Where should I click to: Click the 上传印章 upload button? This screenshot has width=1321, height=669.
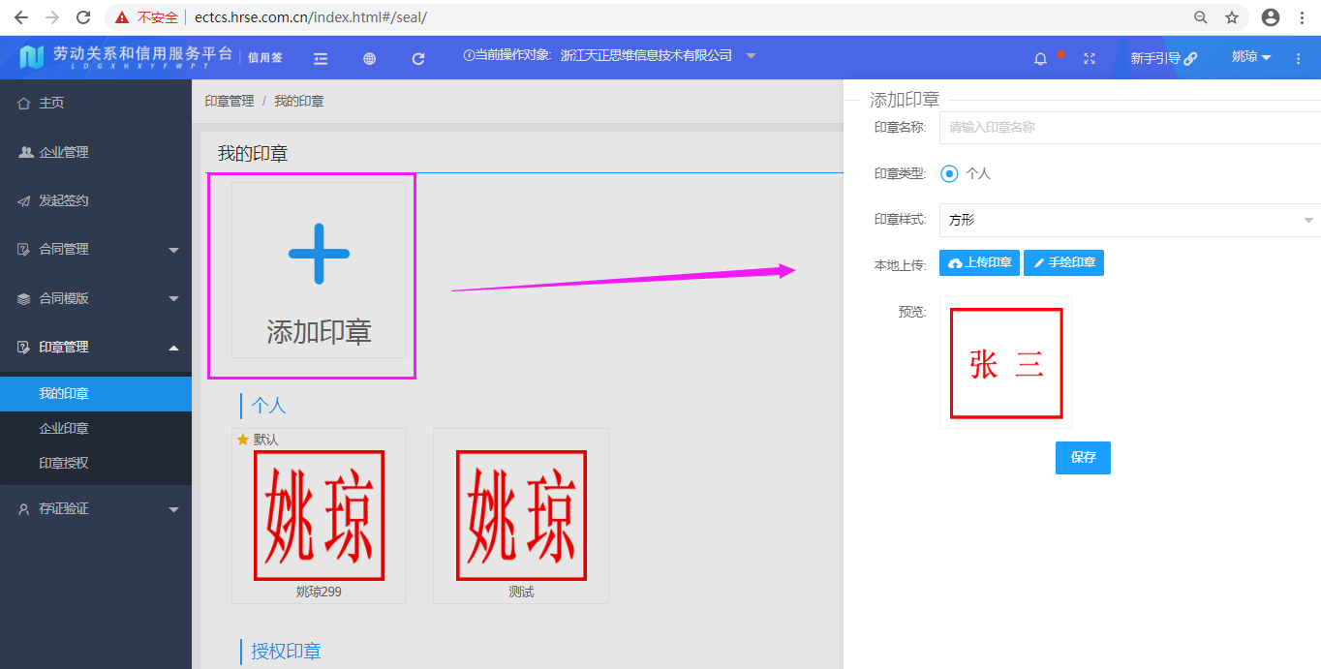(979, 262)
